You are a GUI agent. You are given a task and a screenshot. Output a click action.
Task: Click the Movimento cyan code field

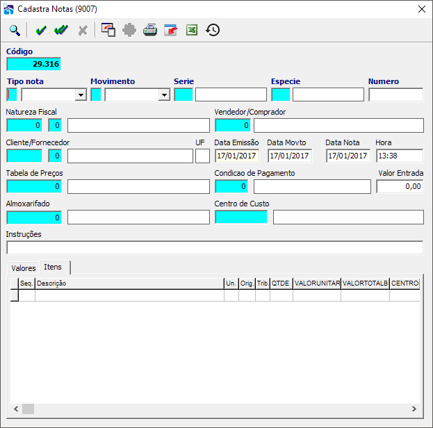pos(96,94)
